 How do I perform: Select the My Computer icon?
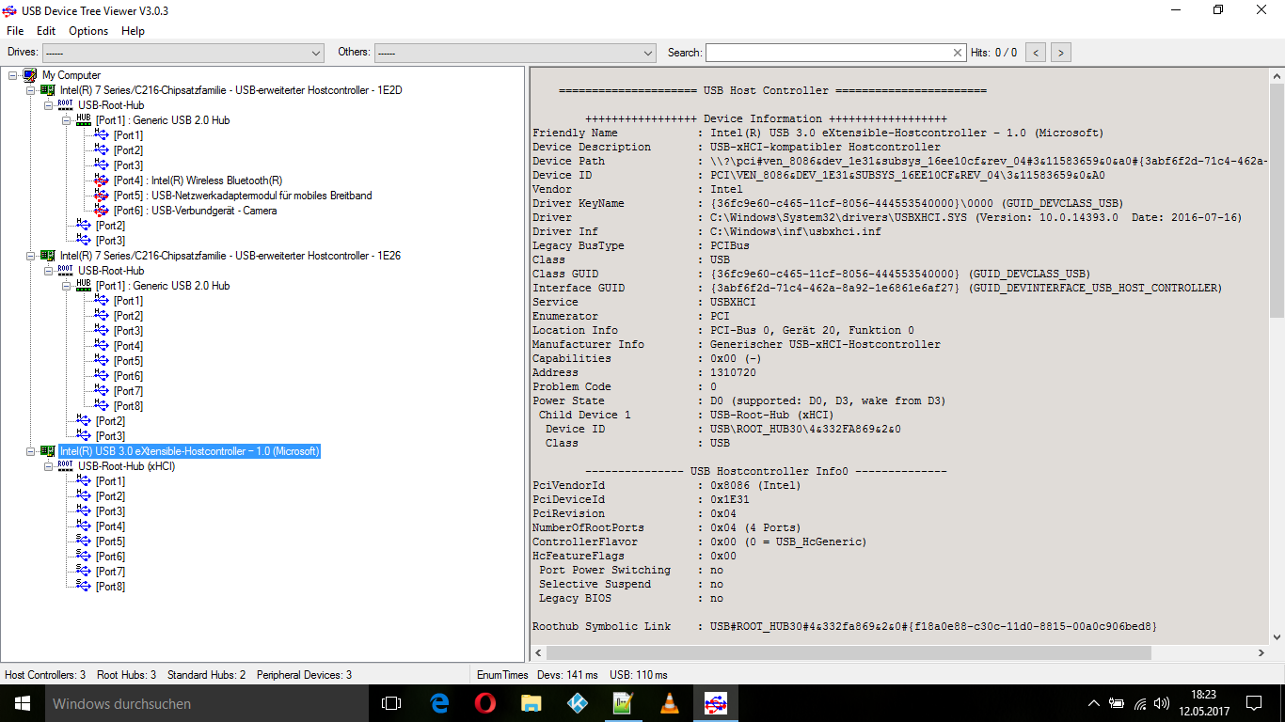(x=30, y=75)
